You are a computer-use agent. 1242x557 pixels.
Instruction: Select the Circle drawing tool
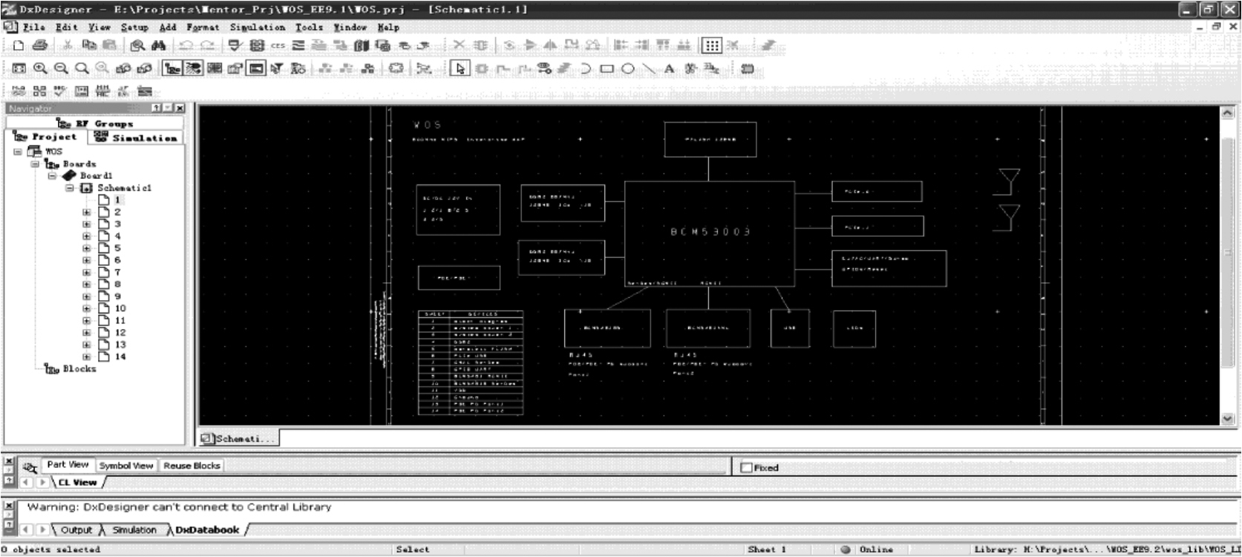click(x=627, y=68)
